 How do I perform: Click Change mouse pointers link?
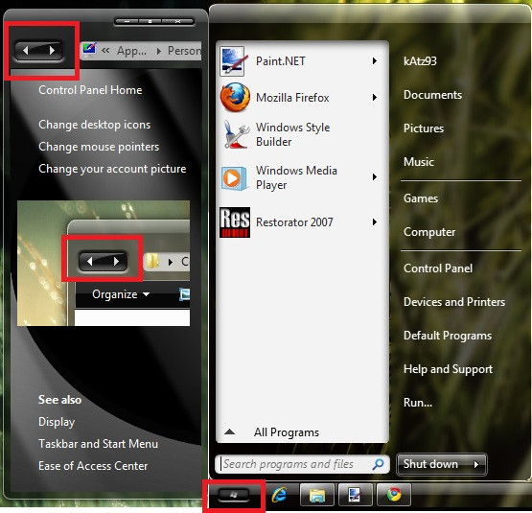[x=99, y=147]
